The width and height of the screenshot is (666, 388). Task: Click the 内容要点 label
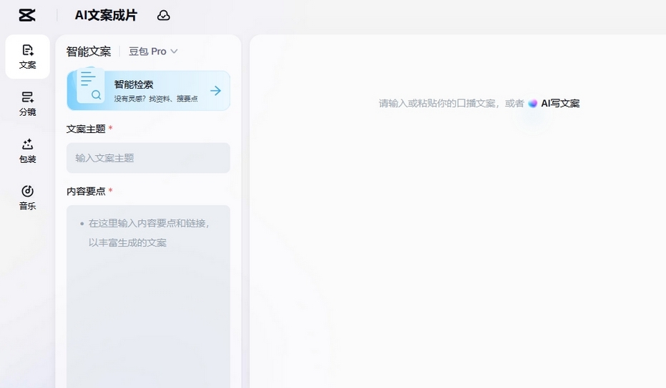click(x=86, y=191)
